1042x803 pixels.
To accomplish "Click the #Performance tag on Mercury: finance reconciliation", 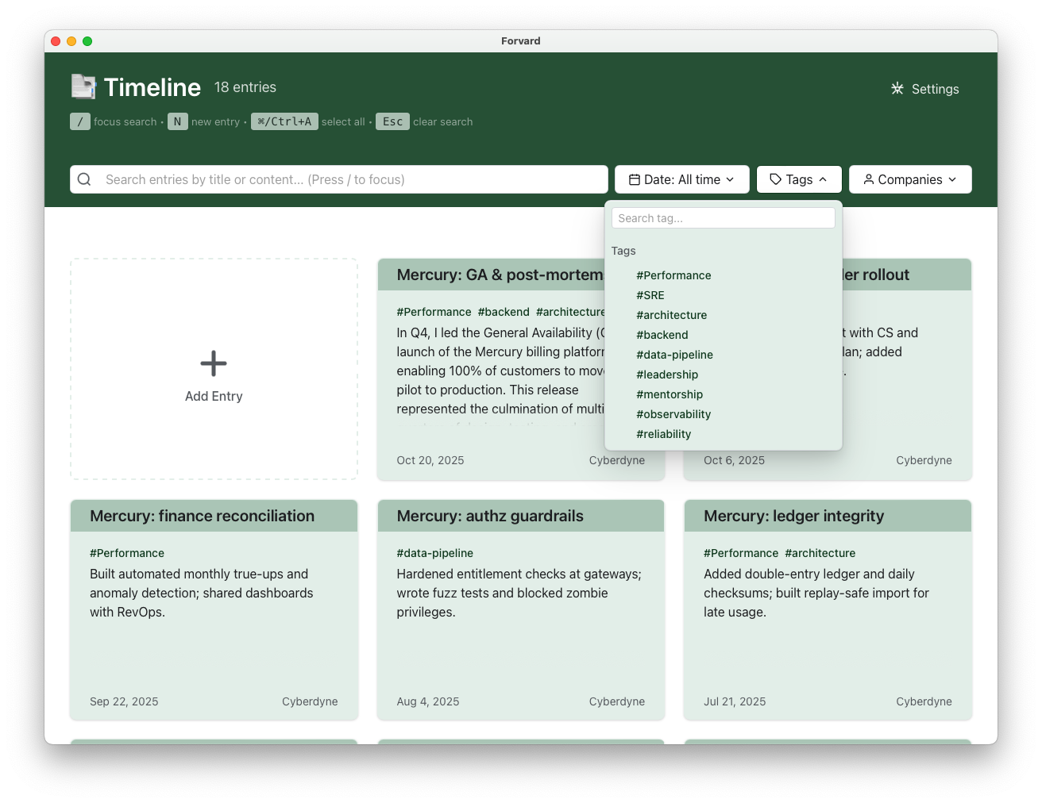I will [x=127, y=553].
